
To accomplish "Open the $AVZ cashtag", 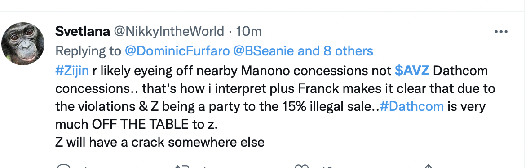I will pos(412,71).
